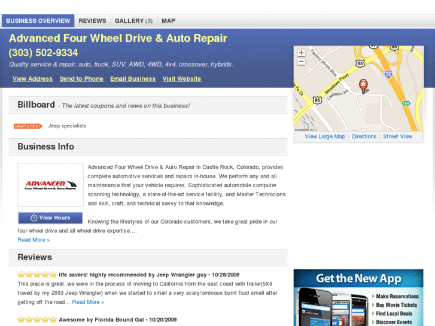Open the Reviews tab

click(92, 21)
